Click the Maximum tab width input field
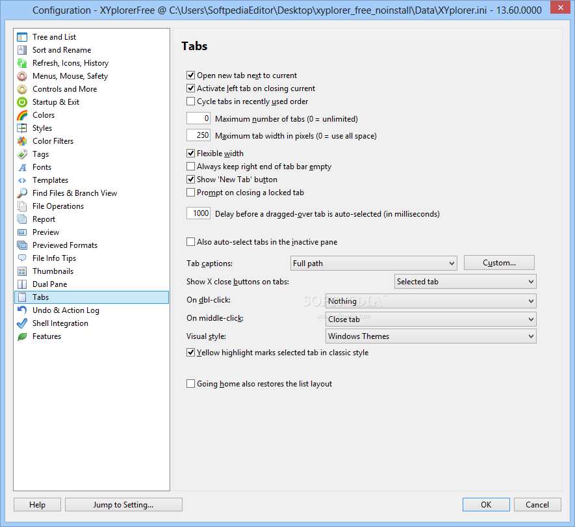 [198, 135]
